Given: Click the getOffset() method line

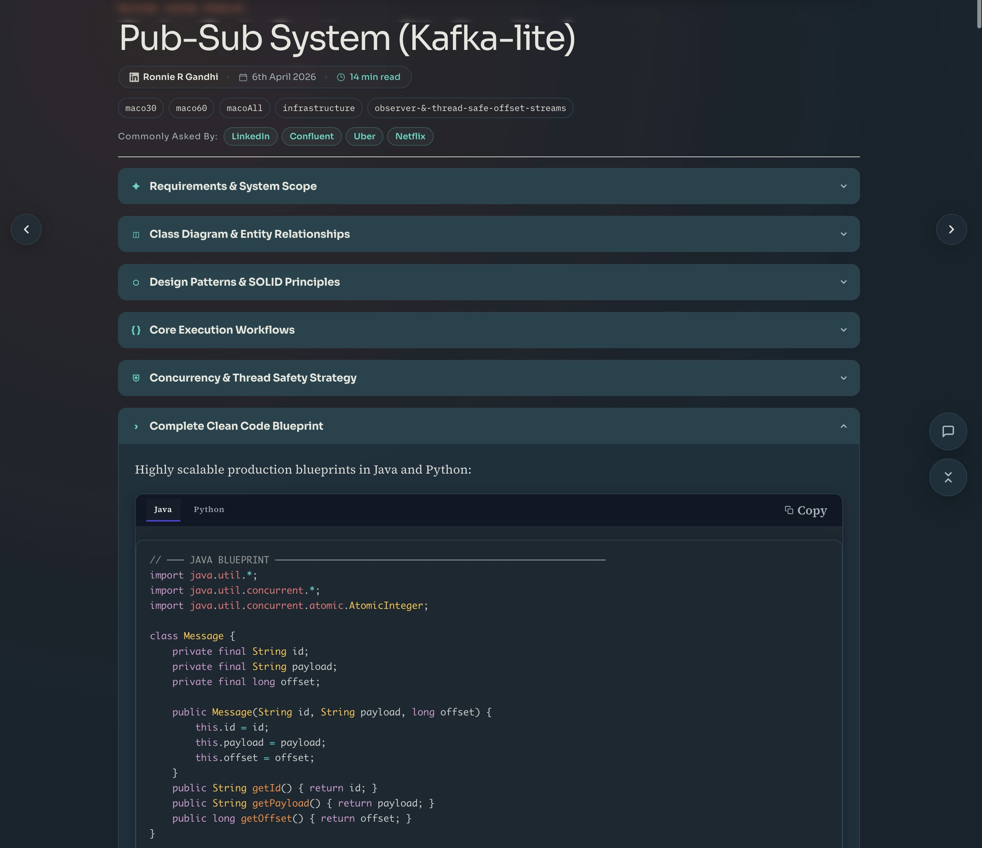Looking at the screenshot, I should (292, 819).
